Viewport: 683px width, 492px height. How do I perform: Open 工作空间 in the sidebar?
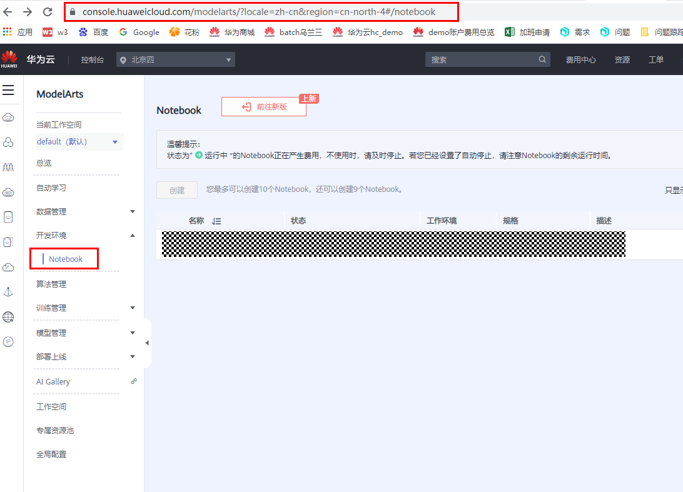51,406
